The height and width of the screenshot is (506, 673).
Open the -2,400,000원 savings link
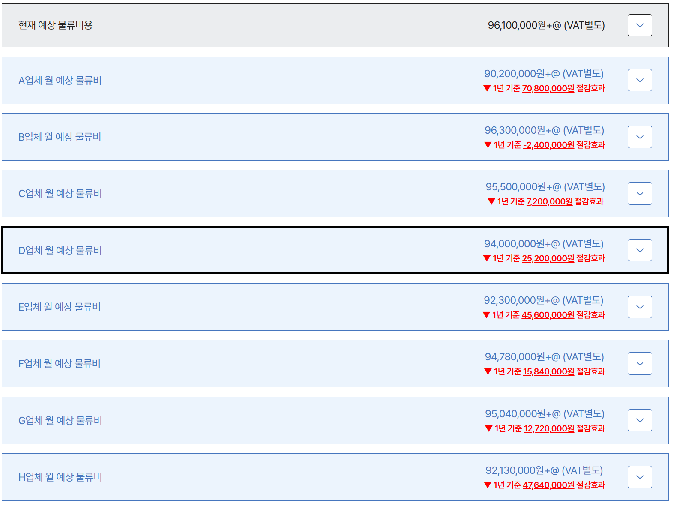click(x=548, y=145)
